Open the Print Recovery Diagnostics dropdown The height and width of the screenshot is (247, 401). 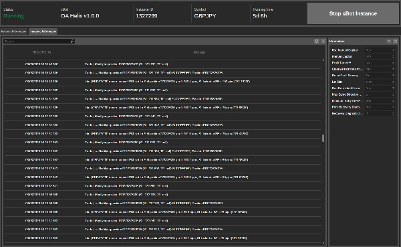pos(380,107)
